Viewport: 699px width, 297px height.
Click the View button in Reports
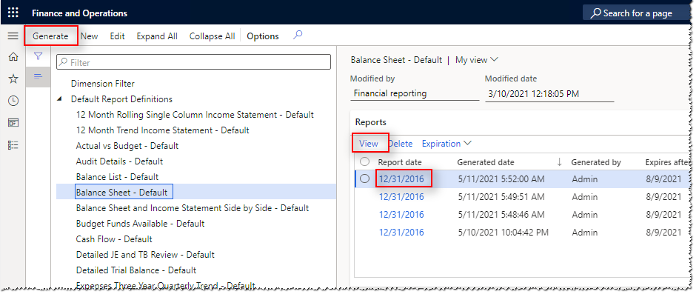369,144
